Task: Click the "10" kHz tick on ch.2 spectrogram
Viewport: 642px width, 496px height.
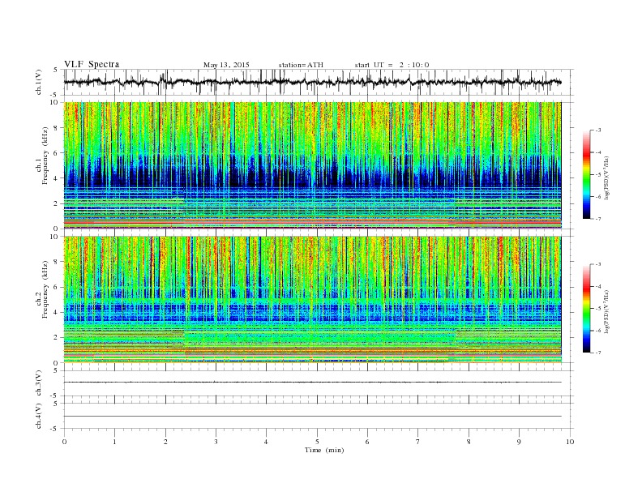Action: click(x=55, y=237)
